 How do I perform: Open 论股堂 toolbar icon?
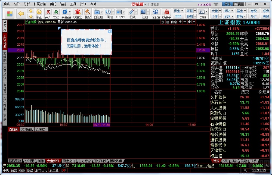coord(156,12)
